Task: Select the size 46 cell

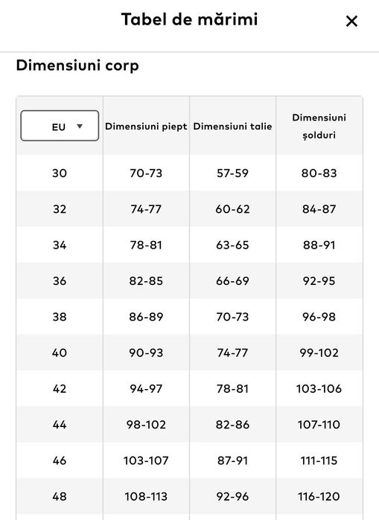Action: [60, 460]
